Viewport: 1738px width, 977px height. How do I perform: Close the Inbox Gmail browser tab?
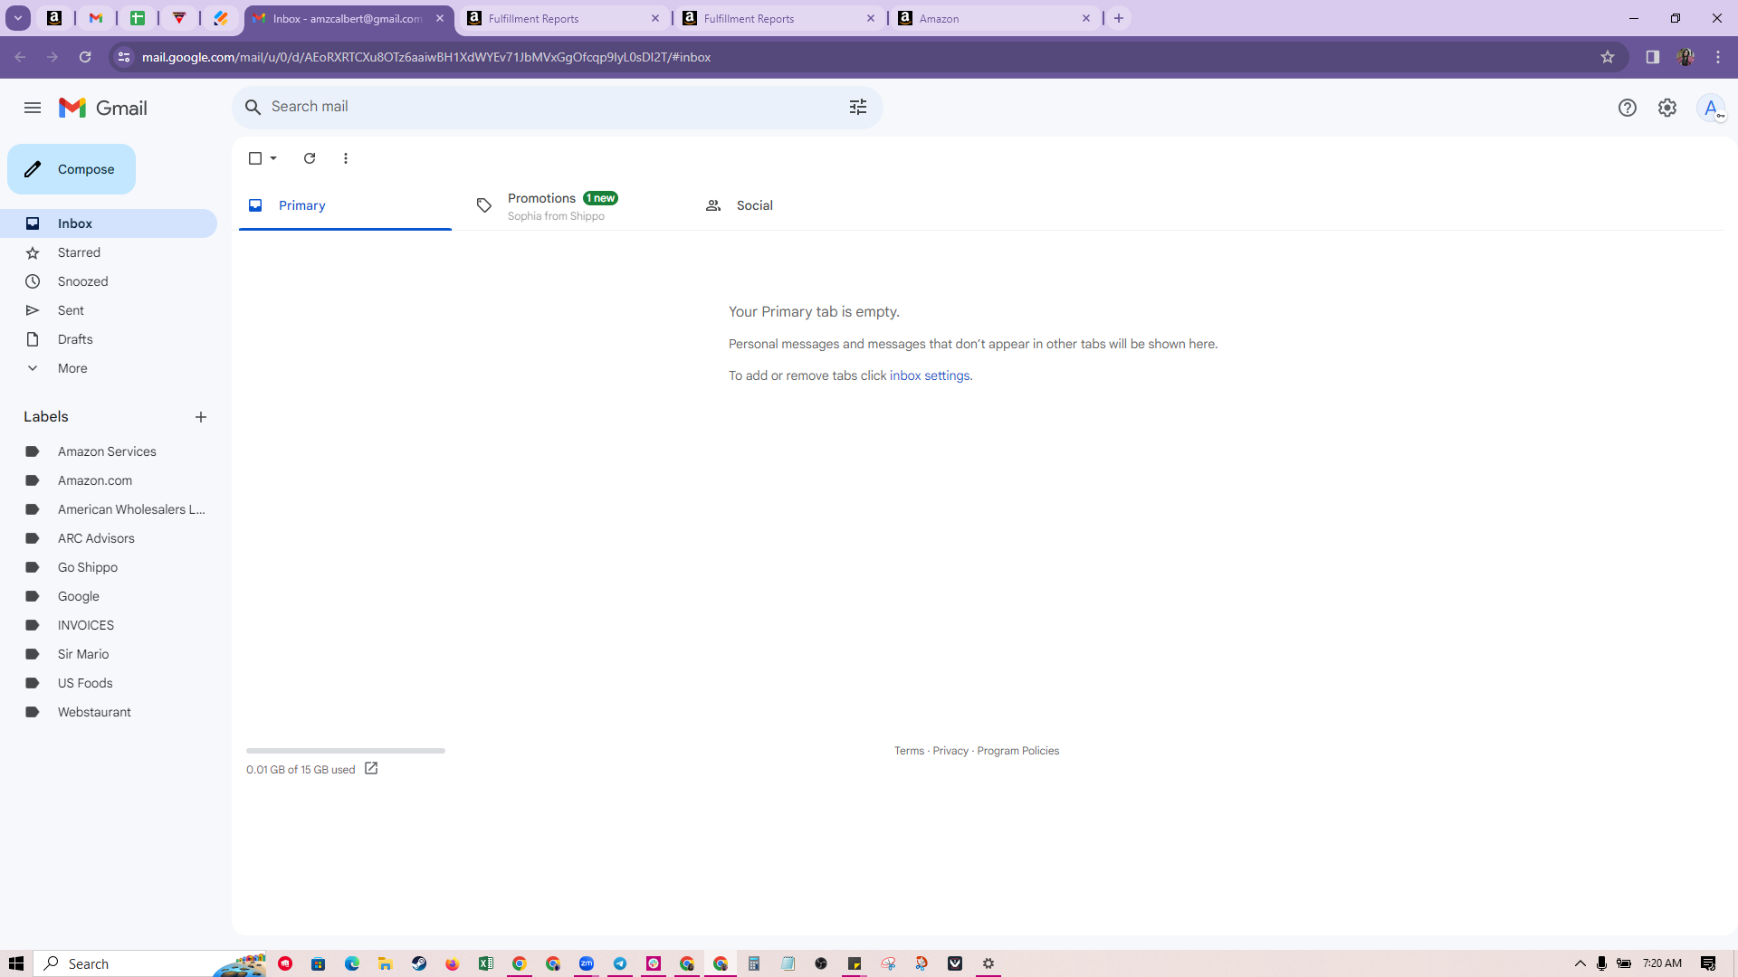tap(440, 18)
